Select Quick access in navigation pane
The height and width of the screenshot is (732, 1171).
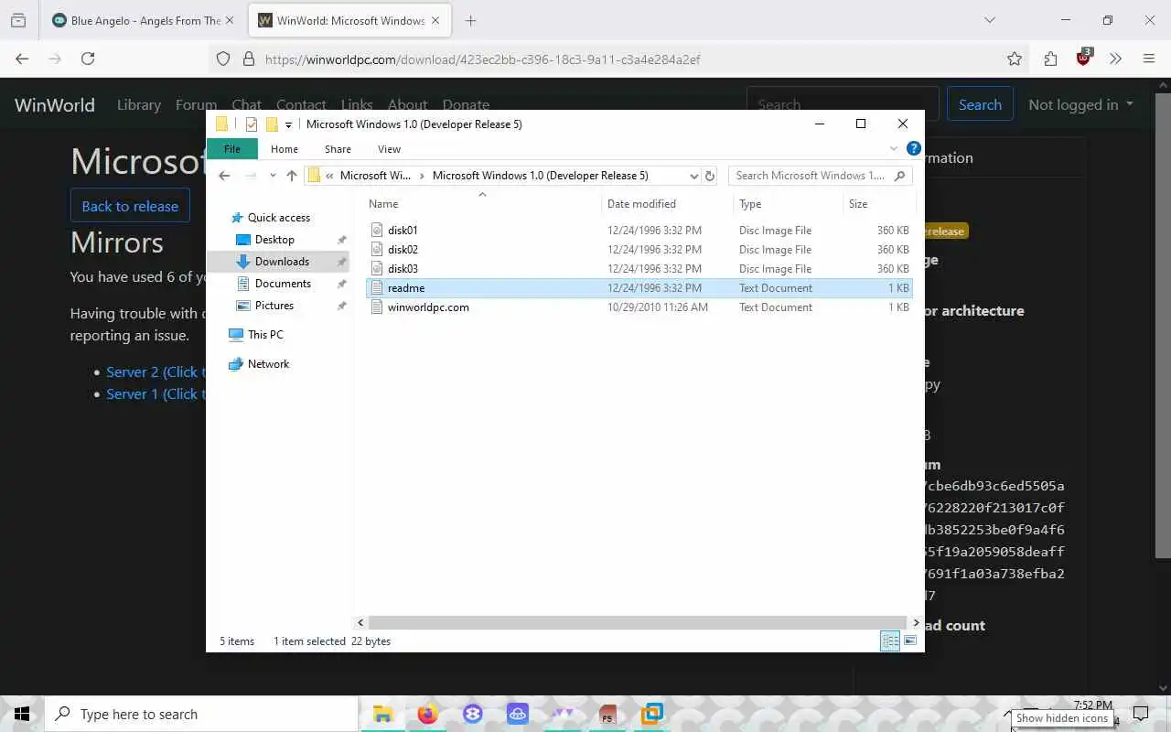coord(279,218)
